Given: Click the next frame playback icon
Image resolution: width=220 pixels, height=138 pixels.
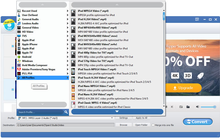Looking at the screenshot, I should pos(172,107).
